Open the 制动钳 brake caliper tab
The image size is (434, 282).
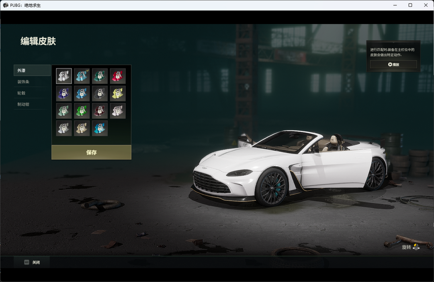coord(32,105)
